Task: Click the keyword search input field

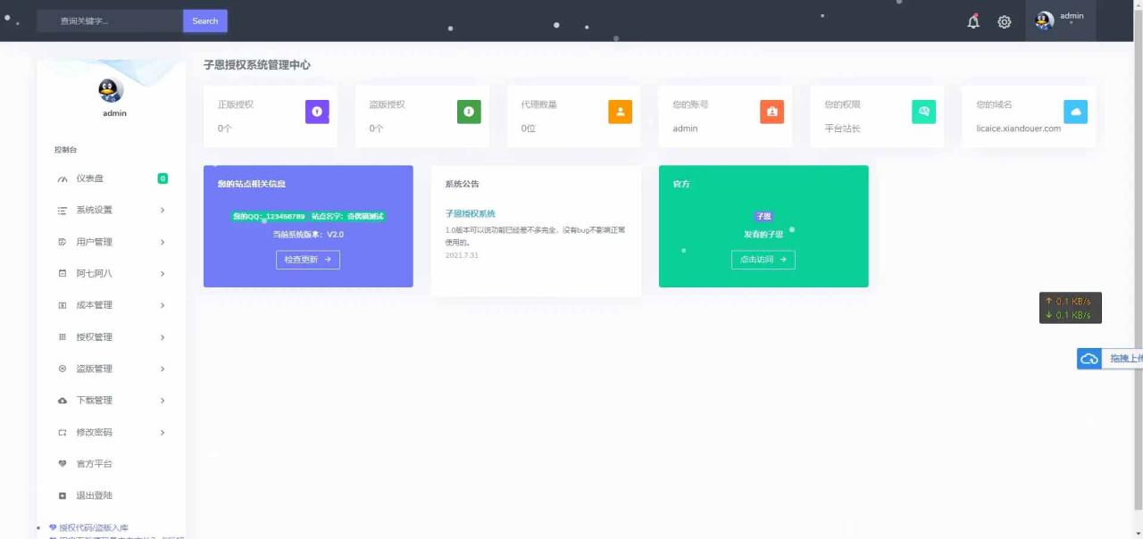Action: (x=109, y=21)
